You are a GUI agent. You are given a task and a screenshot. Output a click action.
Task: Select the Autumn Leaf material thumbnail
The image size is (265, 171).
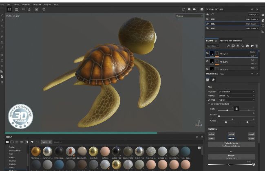click(71, 151)
